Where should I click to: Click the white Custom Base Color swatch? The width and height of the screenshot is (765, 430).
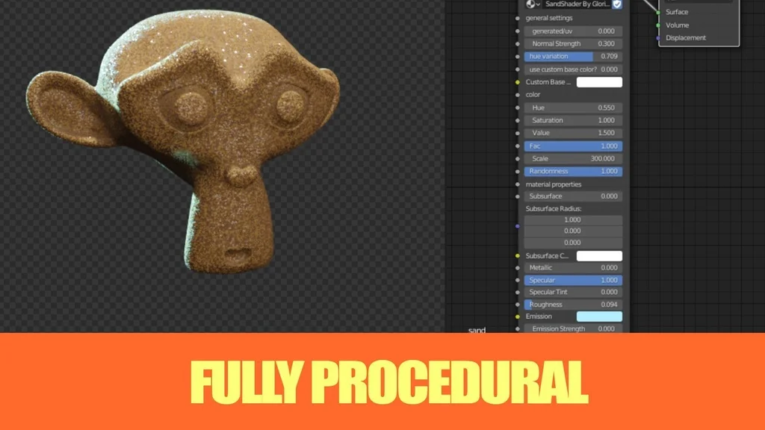(x=600, y=82)
